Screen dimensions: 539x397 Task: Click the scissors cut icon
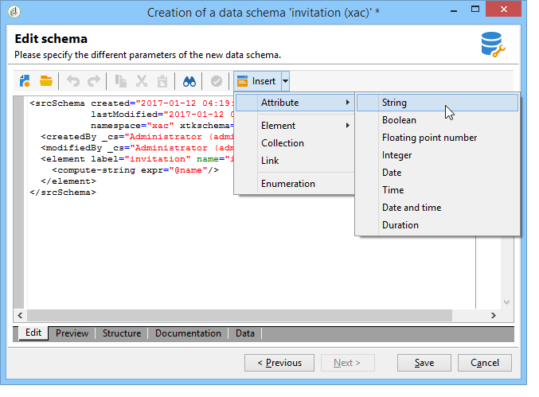[x=142, y=81]
